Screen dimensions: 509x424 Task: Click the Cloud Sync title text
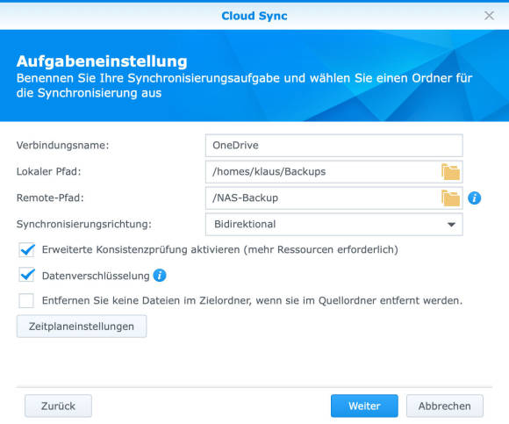point(254,16)
